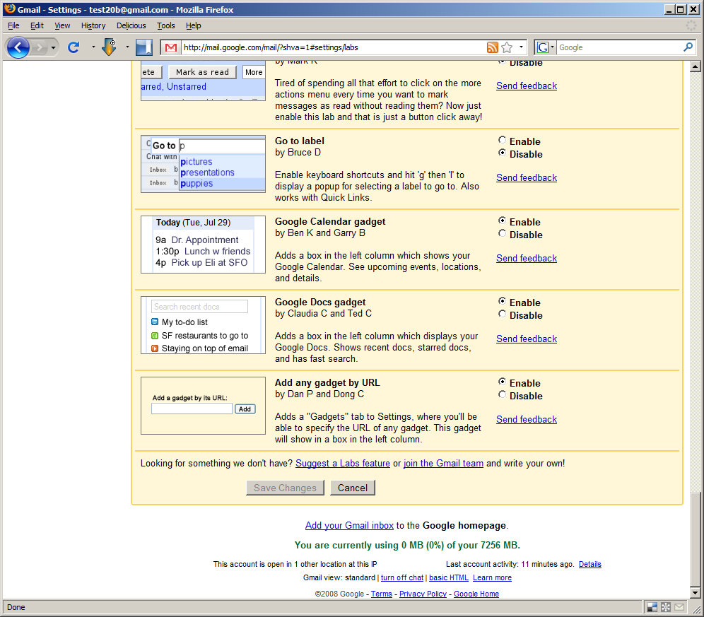This screenshot has height=617, width=704.
Task: Open the View menu
Action: click(x=62, y=25)
